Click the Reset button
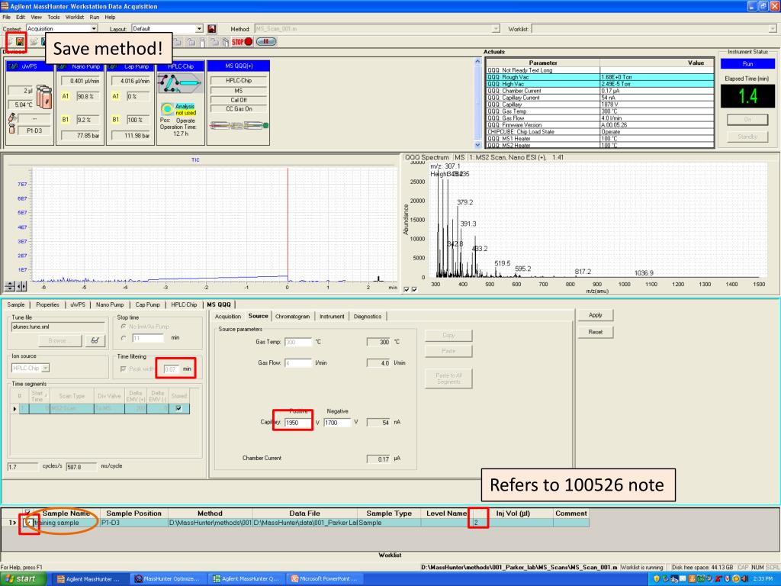781x586 pixels. [x=595, y=332]
